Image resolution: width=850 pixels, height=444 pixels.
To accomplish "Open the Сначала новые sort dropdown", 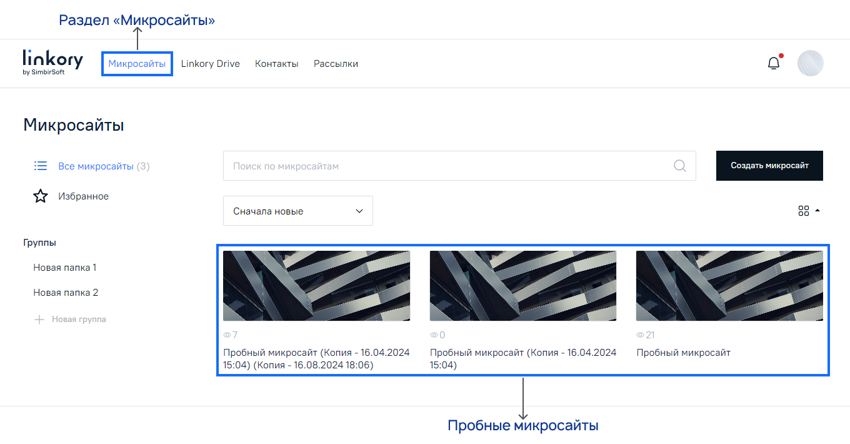I will click(x=297, y=211).
